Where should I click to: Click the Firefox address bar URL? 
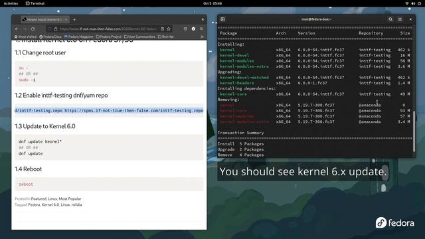click(x=108, y=29)
